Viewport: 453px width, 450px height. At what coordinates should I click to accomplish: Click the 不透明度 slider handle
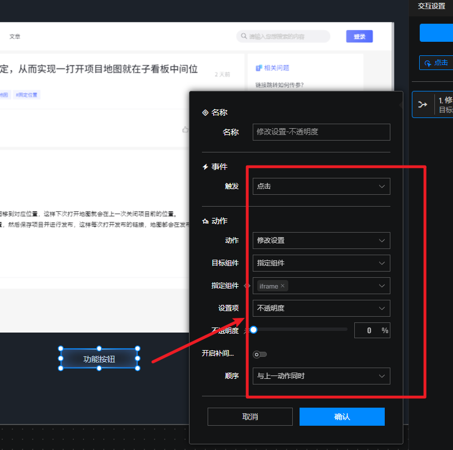pyautogui.click(x=254, y=330)
